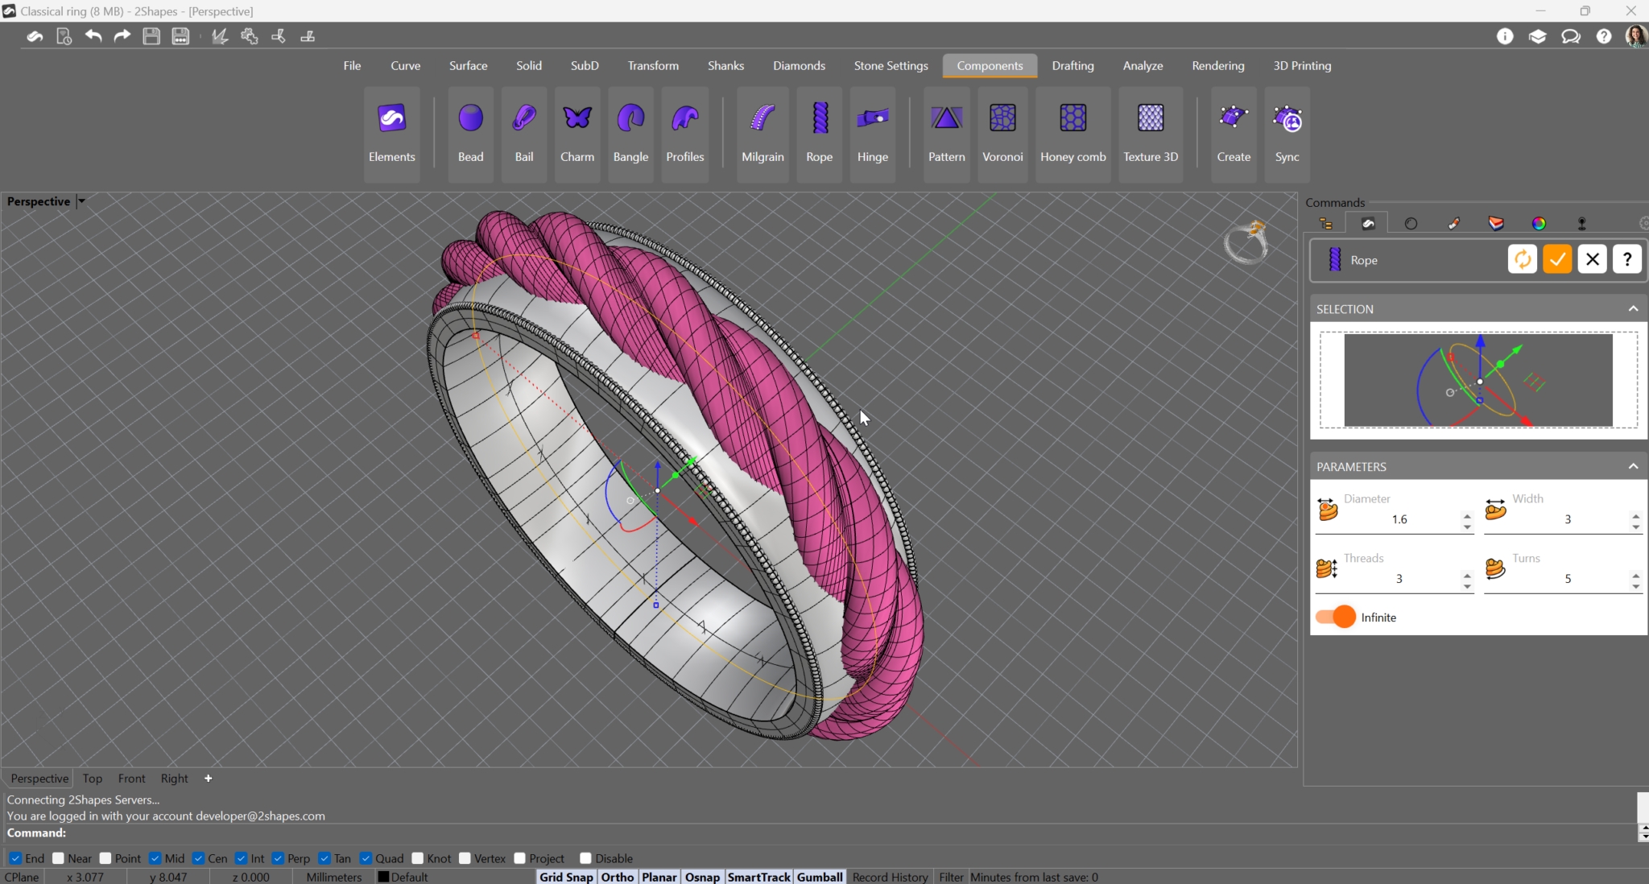Turn off the Infinite toggle
The height and width of the screenshot is (884, 1649).
1336,617
